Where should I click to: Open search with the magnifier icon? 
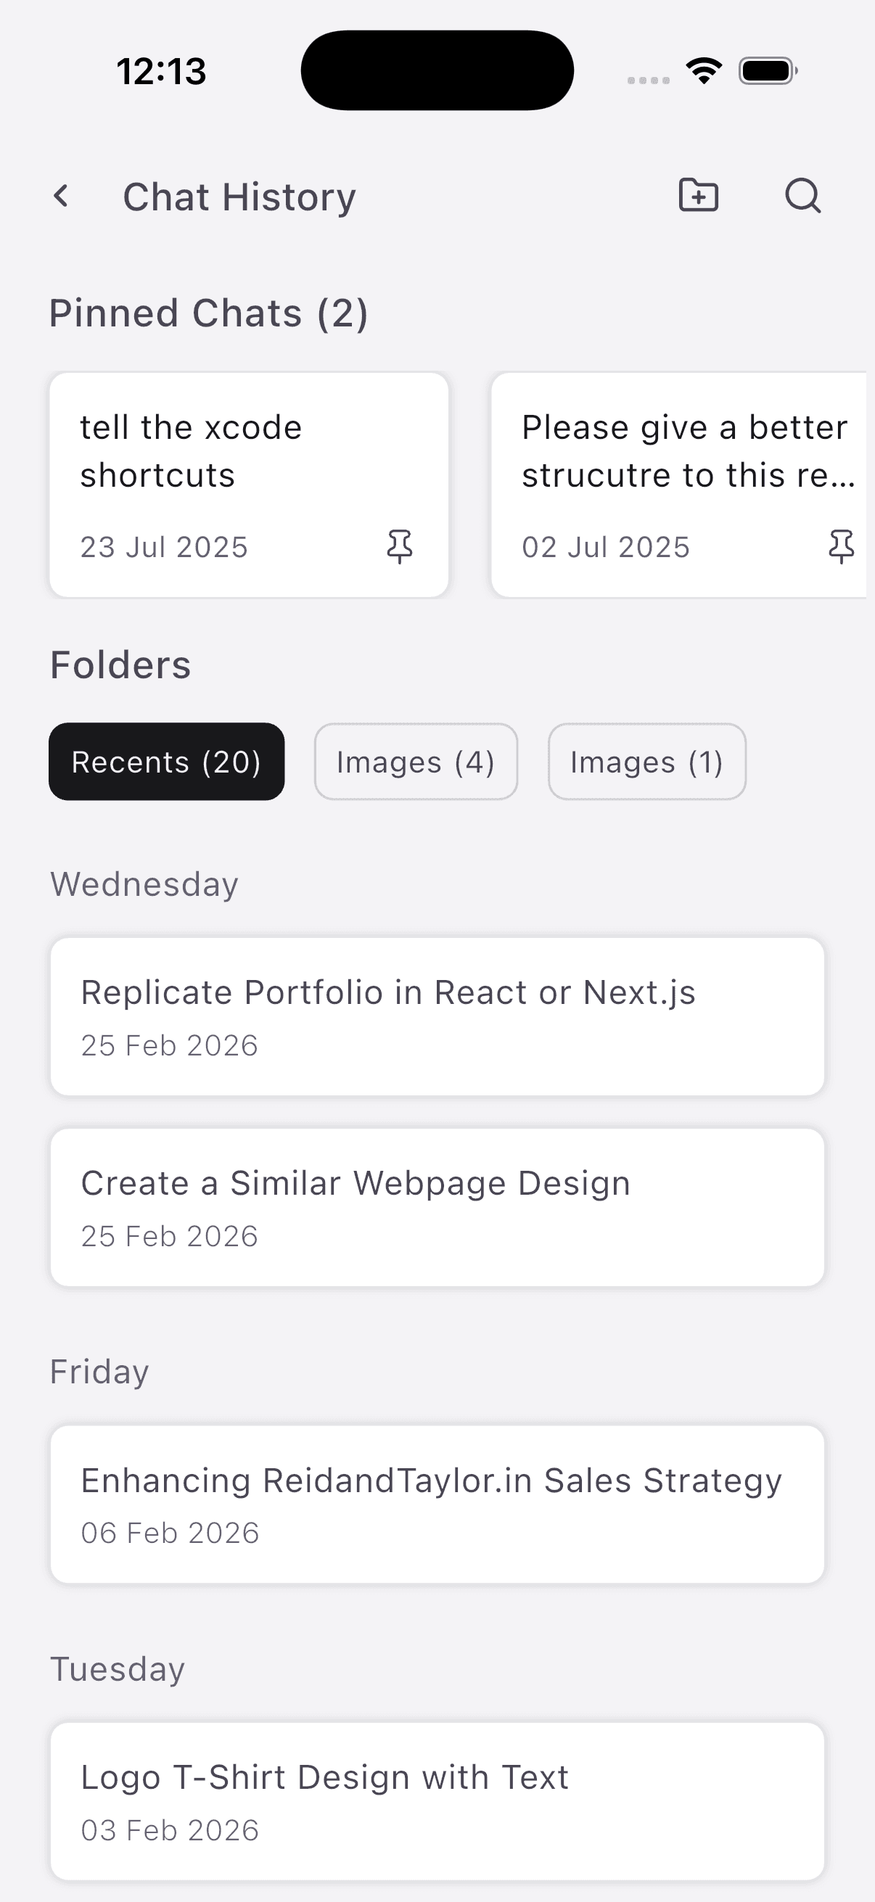pyautogui.click(x=802, y=196)
